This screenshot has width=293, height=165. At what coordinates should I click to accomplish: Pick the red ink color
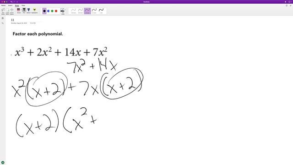tap(56, 11)
